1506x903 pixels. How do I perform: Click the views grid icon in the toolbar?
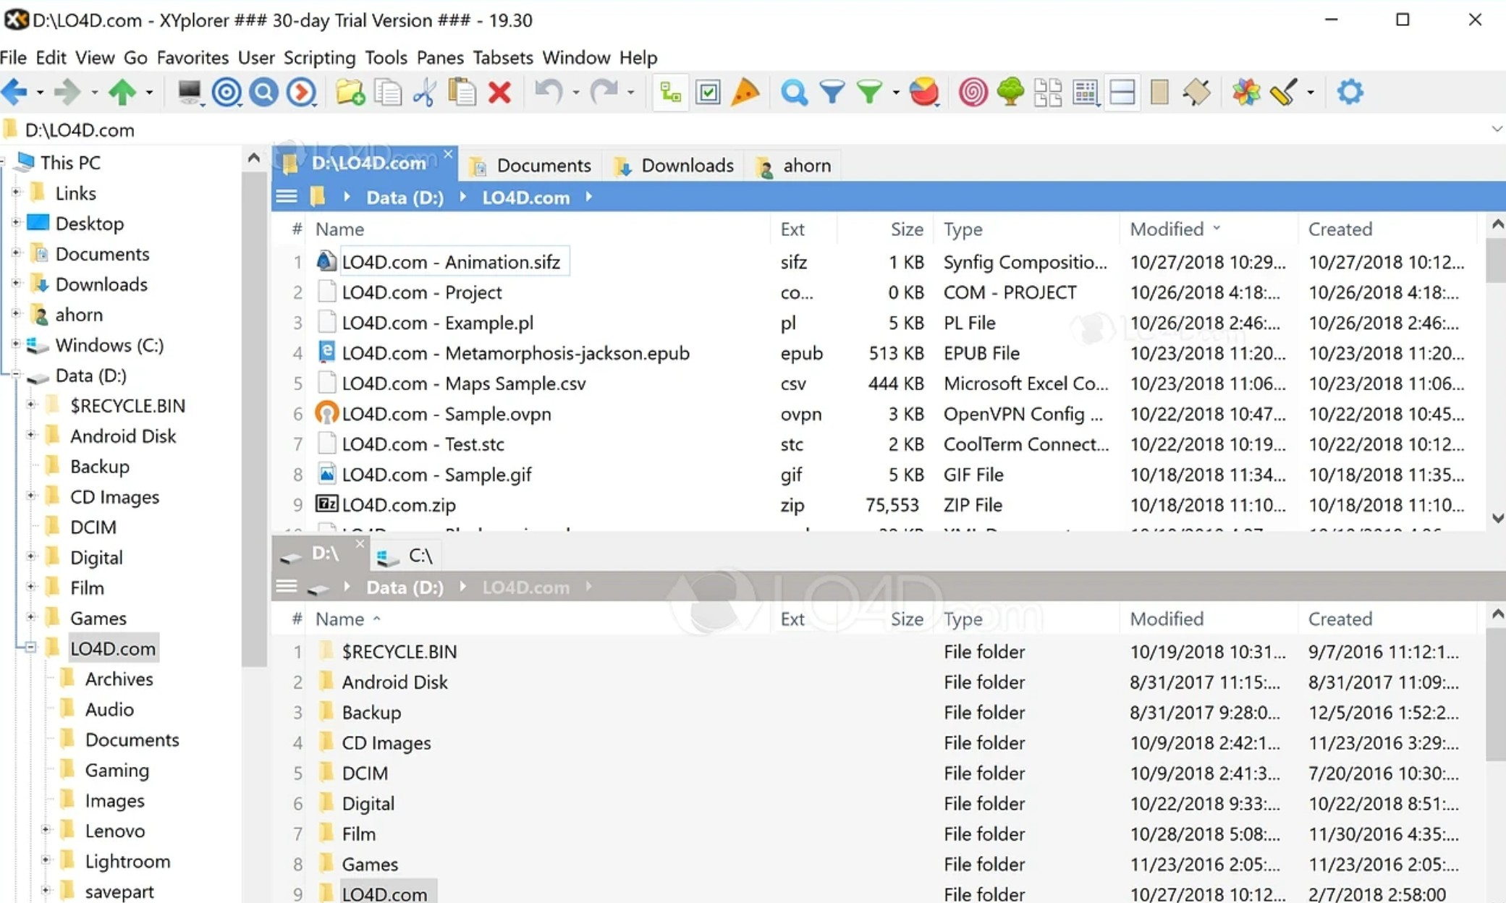pyautogui.click(x=1085, y=92)
